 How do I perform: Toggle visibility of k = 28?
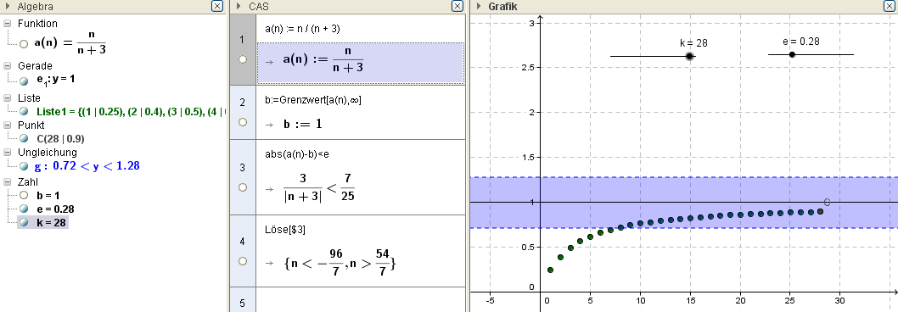click(24, 222)
